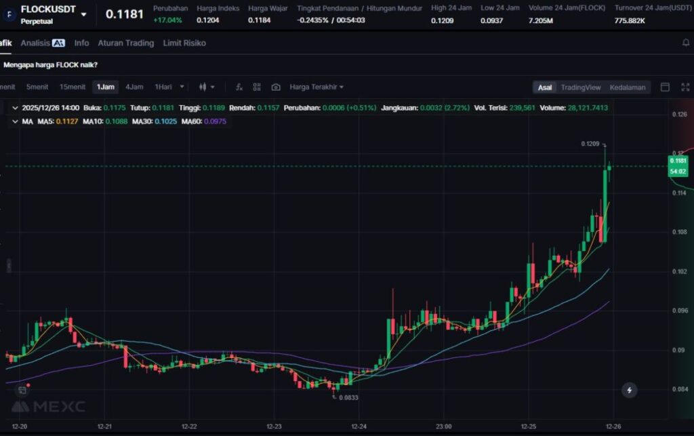This screenshot has width=694, height=436.
Task: Open the Aturan Trading tab
Action: coord(125,43)
